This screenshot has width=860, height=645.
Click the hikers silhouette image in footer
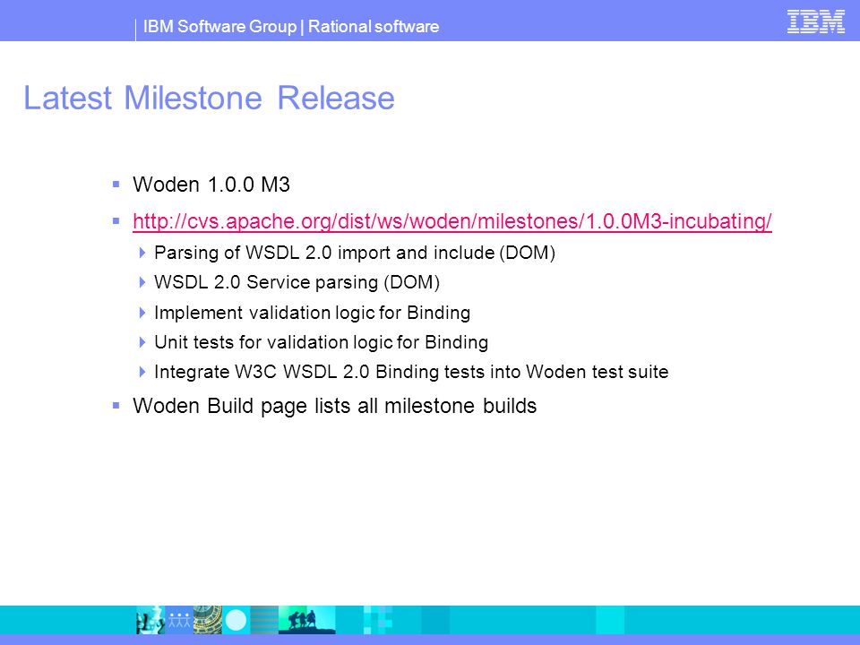pyautogui.click(x=306, y=620)
